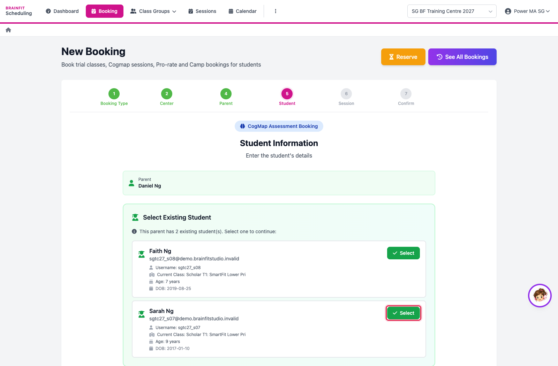Click the parent person icon beside Daniel Ng
The image size is (558, 366).
tap(131, 183)
